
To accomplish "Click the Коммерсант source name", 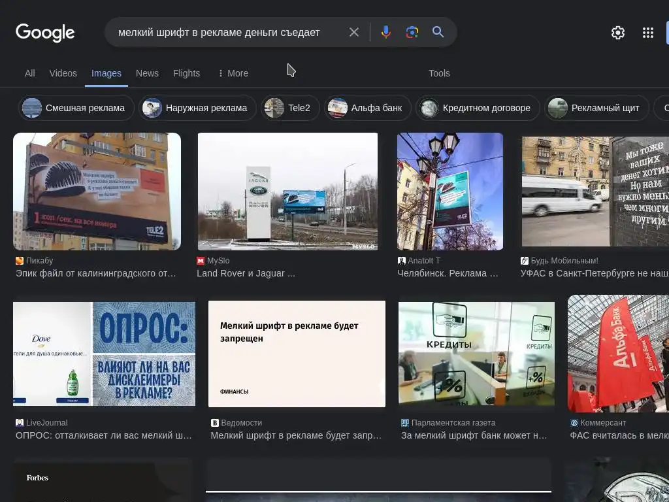I will pos(603,423).
